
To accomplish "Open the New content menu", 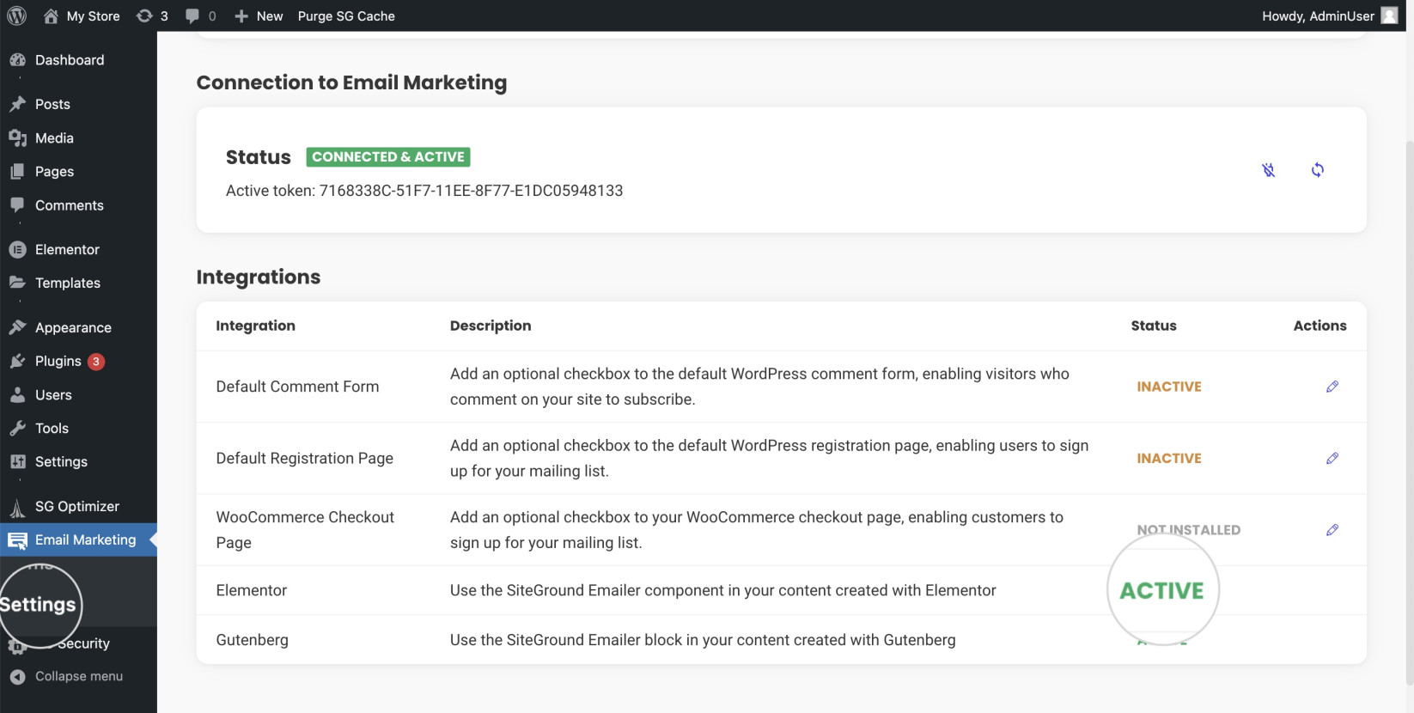I will tap(259, 15).
